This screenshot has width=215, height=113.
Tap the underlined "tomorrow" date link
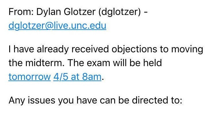[29, 77]
